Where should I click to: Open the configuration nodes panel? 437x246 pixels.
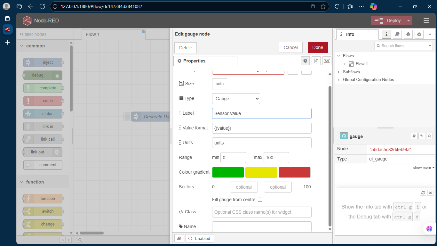click(419, 34)
